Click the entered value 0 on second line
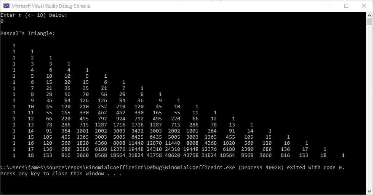The width and height of the screenshot is (373, 195). tap(2, 21)
